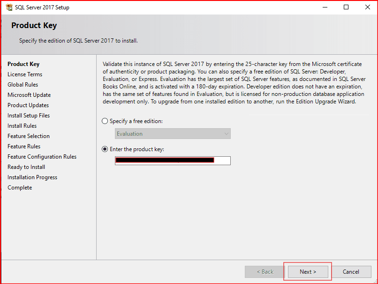Image resolution: width=378 pixels, height=284 pixels.
Task: Select Product Updates step in sidebar
Action: [x=28, y=105]
